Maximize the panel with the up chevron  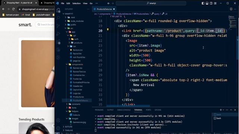tap(231, 110)
